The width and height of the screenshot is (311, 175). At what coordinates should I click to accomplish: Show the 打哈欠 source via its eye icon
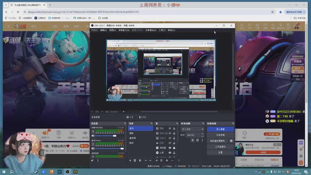pyautogui.click(x=170, y=138)
